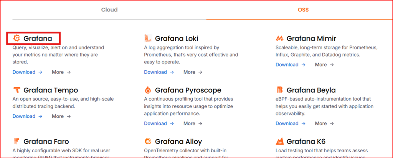393x158 pixels.
Task: Click the Grafana Loki logo icon
Action: point(148,38)
